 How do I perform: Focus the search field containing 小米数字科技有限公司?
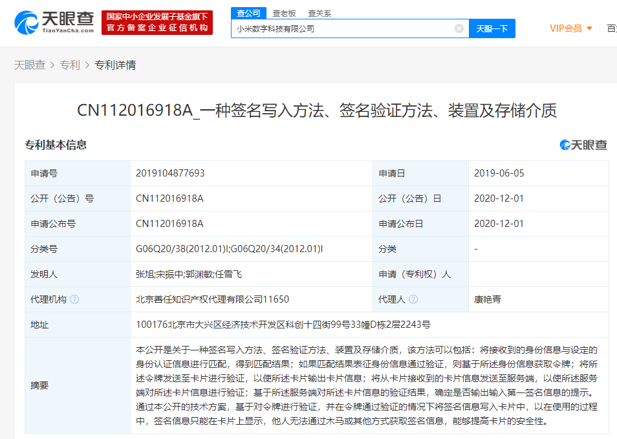[x=341, y=28]
